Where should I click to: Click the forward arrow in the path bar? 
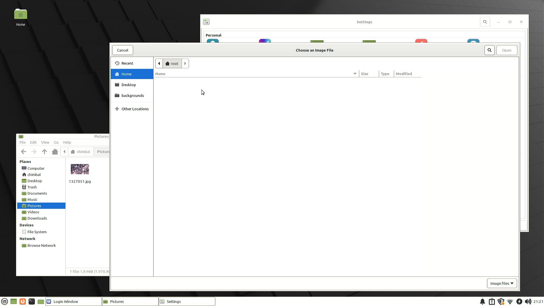pos(185,63)
